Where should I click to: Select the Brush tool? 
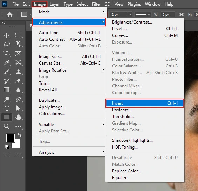[7, 72]
